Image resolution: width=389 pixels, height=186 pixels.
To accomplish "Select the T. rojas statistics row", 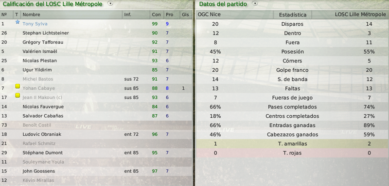I will pyautogui.click(x=292, y=153).
